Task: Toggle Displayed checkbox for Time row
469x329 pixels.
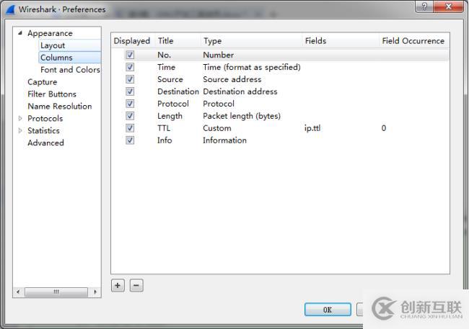Action: pyautogui.click(x=130, y=67)
